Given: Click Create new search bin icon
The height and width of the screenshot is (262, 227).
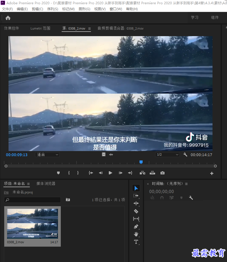Looking at the screenshot, I should (x=68, y=200).
